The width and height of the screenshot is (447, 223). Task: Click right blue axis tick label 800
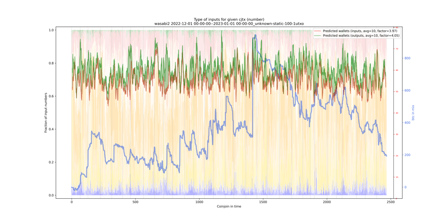tap(407, 58)
